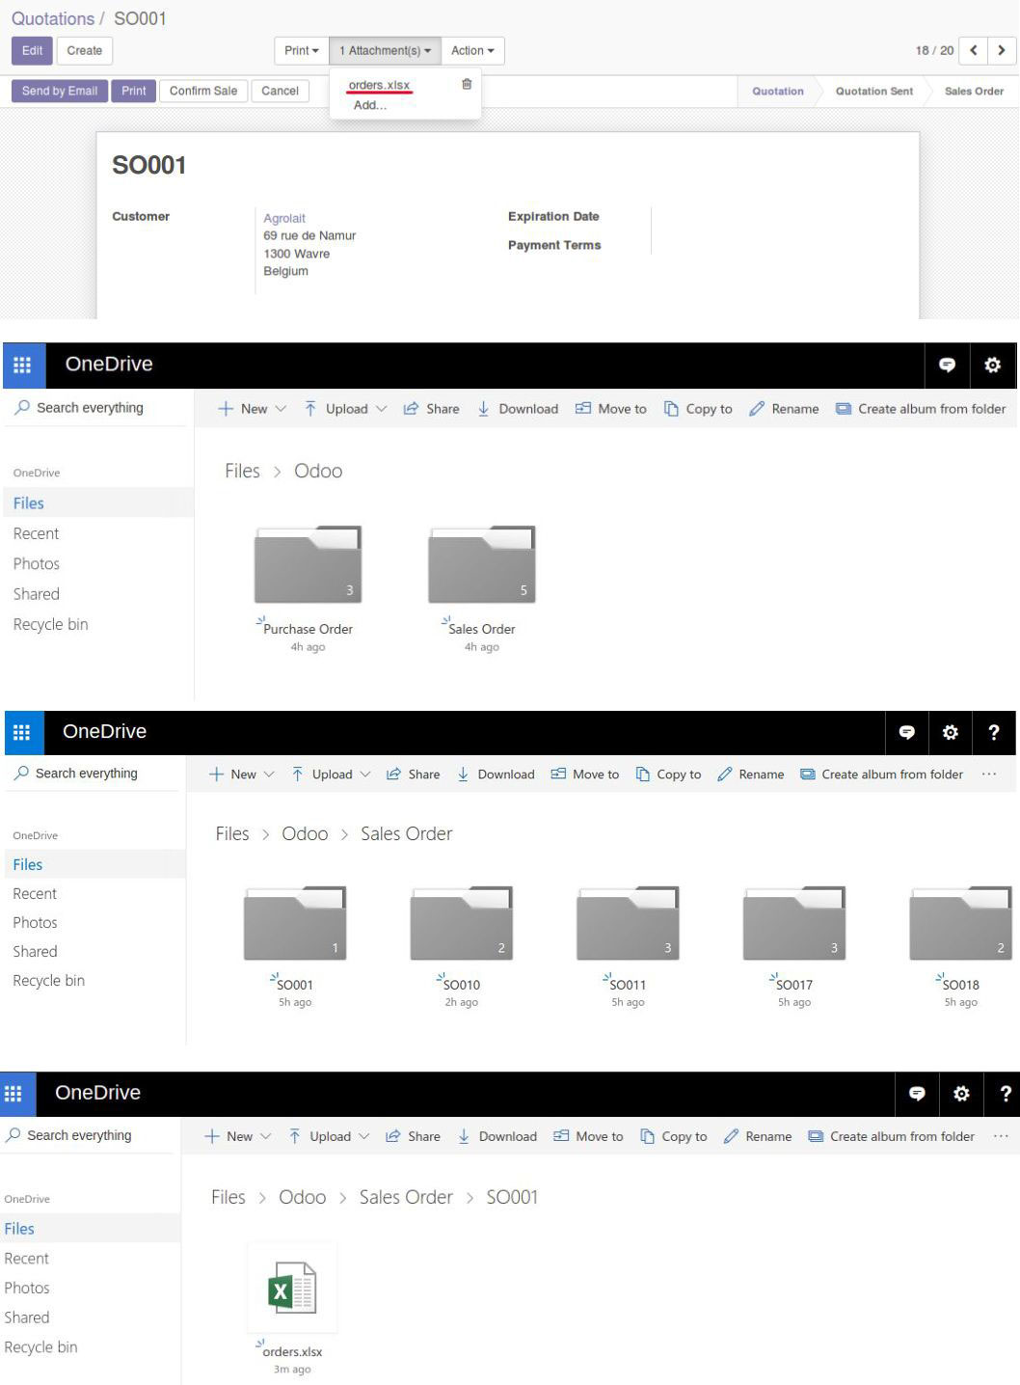Image resolution: width=1020 pixels, height=1385 pixels.
Task: Click the Confirm Sale button
Action: tap(202, 91)
